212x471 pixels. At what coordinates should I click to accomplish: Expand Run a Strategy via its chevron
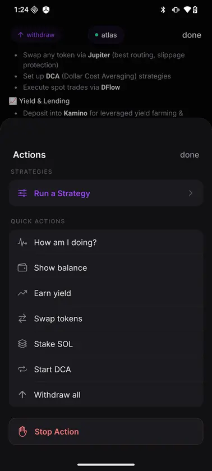[191, 193]
